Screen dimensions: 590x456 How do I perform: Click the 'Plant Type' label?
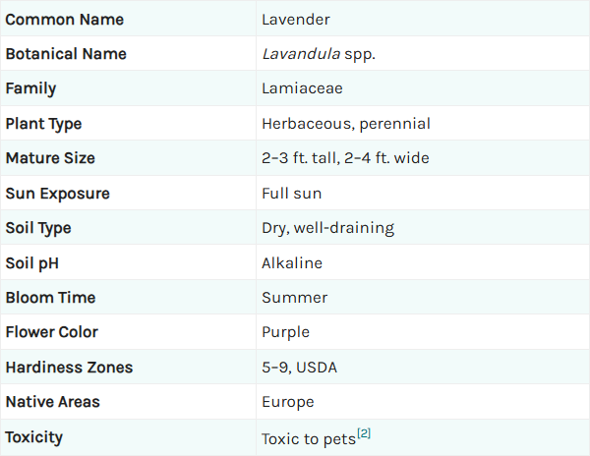[x=43, y=124]
